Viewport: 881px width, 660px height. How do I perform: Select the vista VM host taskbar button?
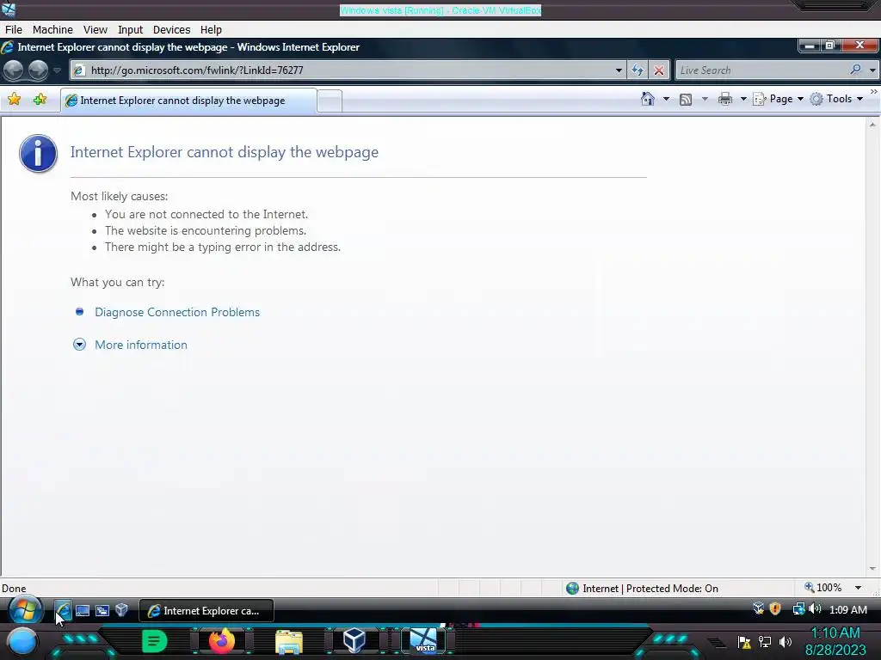(423, 641)
